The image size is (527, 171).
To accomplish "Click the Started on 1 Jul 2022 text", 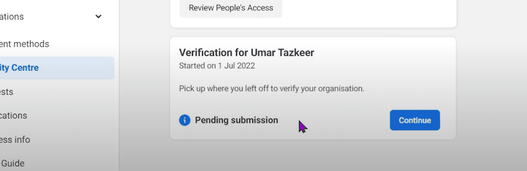I will (x=217, y=66).
